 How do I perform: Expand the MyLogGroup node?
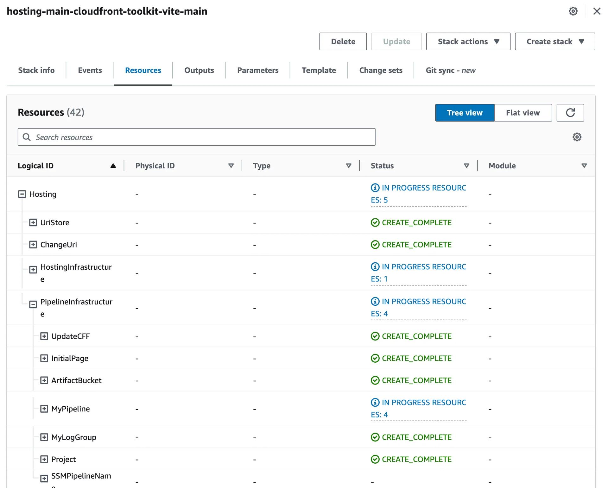(44, 437)
